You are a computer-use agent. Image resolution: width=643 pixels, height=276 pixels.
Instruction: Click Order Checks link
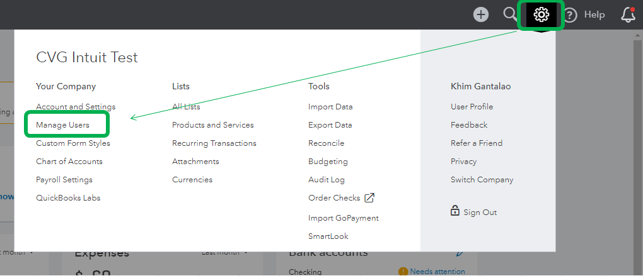pyautogui.click(x=334, y=198)
